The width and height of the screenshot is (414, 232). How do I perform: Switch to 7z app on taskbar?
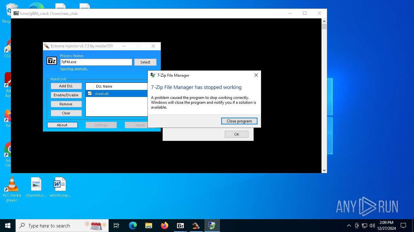[180, 226]
